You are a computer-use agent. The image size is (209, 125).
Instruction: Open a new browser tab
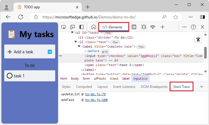[88, 7]
